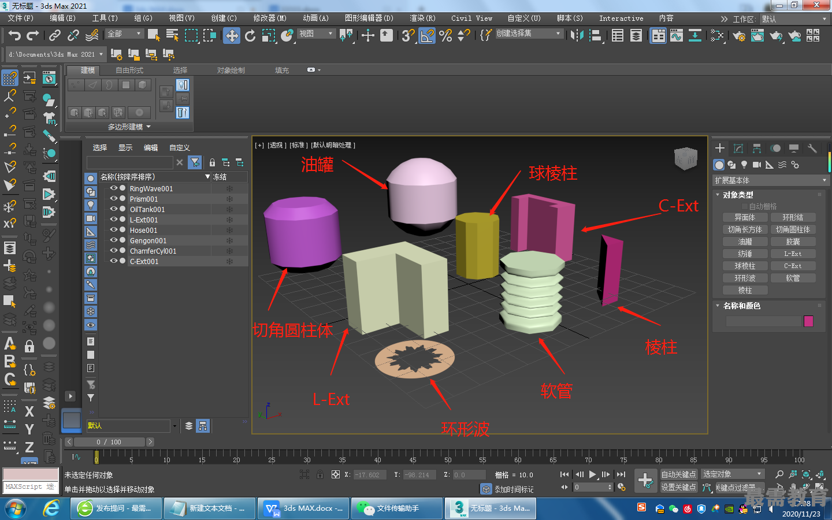The image size is (832, 520).
Task: Activate the Select and Rotate tool
Action: pyautogui.click(x=250, y=36)
